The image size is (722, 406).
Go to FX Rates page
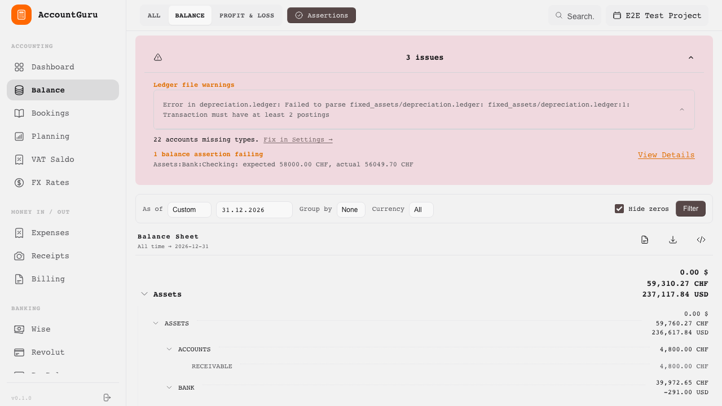click(50, 183)
